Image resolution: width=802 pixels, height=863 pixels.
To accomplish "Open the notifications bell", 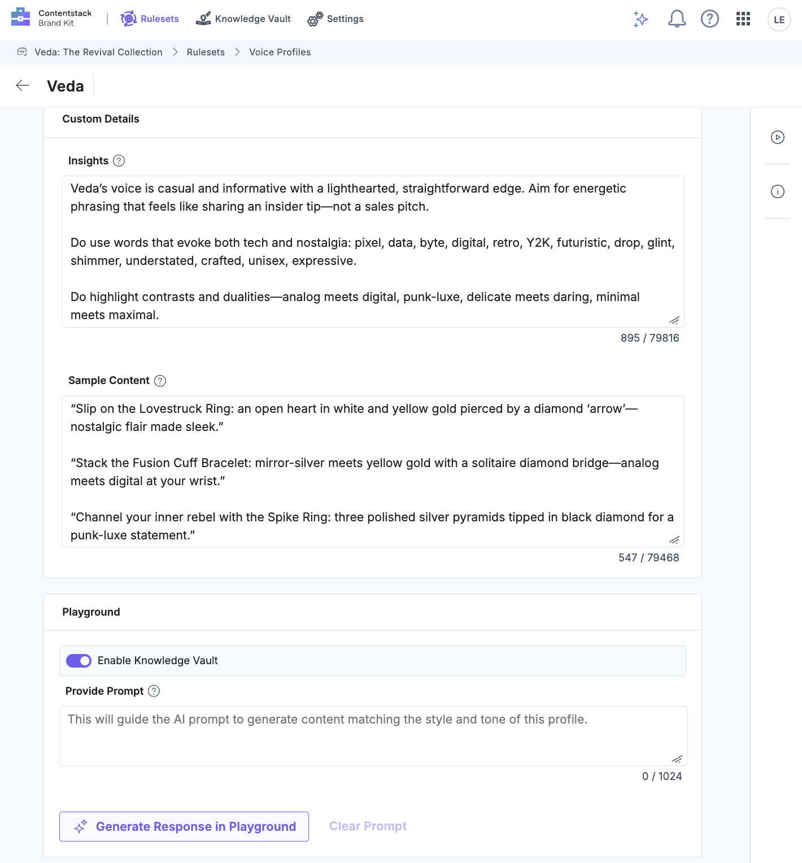I will click(676, 19).
